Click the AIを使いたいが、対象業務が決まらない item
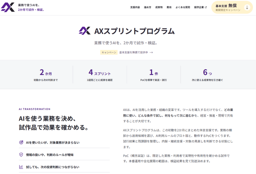The image size is (256, 174). tap(64, 143)
